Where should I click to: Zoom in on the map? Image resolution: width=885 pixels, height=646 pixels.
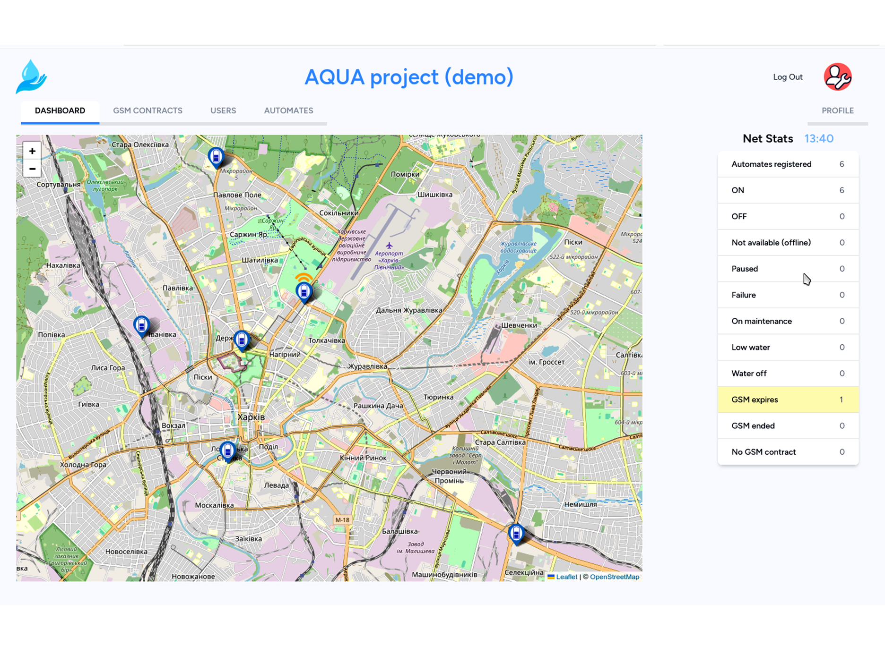click(x=32, y=151)
